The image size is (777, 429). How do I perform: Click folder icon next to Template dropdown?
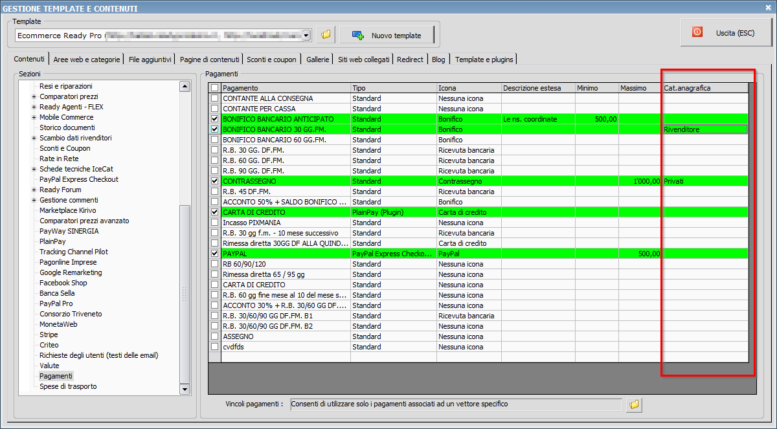tap(326, 34)
